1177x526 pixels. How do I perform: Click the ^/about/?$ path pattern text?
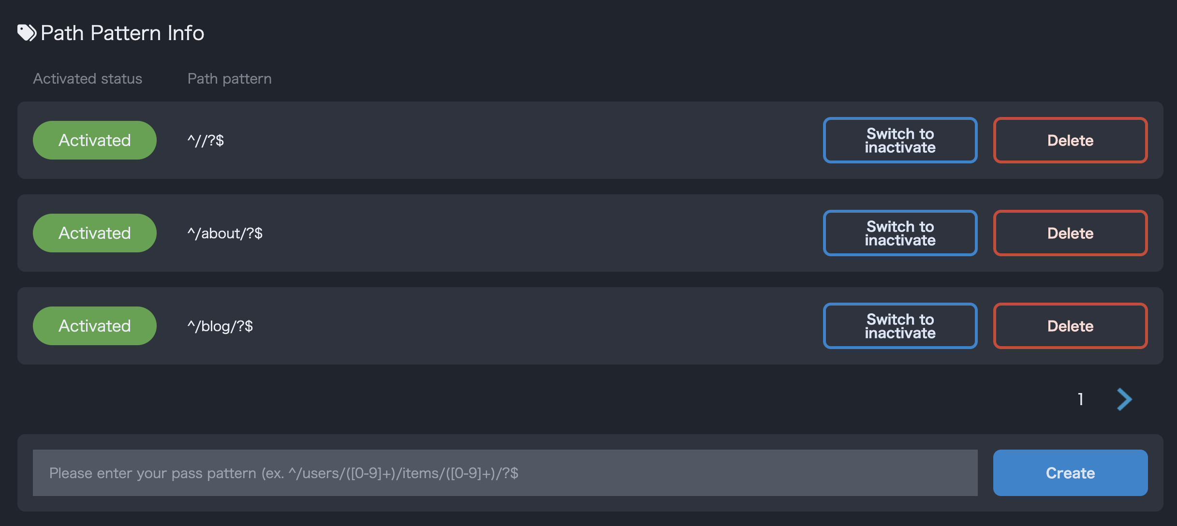pyautogui.click(x=225, y=234)
